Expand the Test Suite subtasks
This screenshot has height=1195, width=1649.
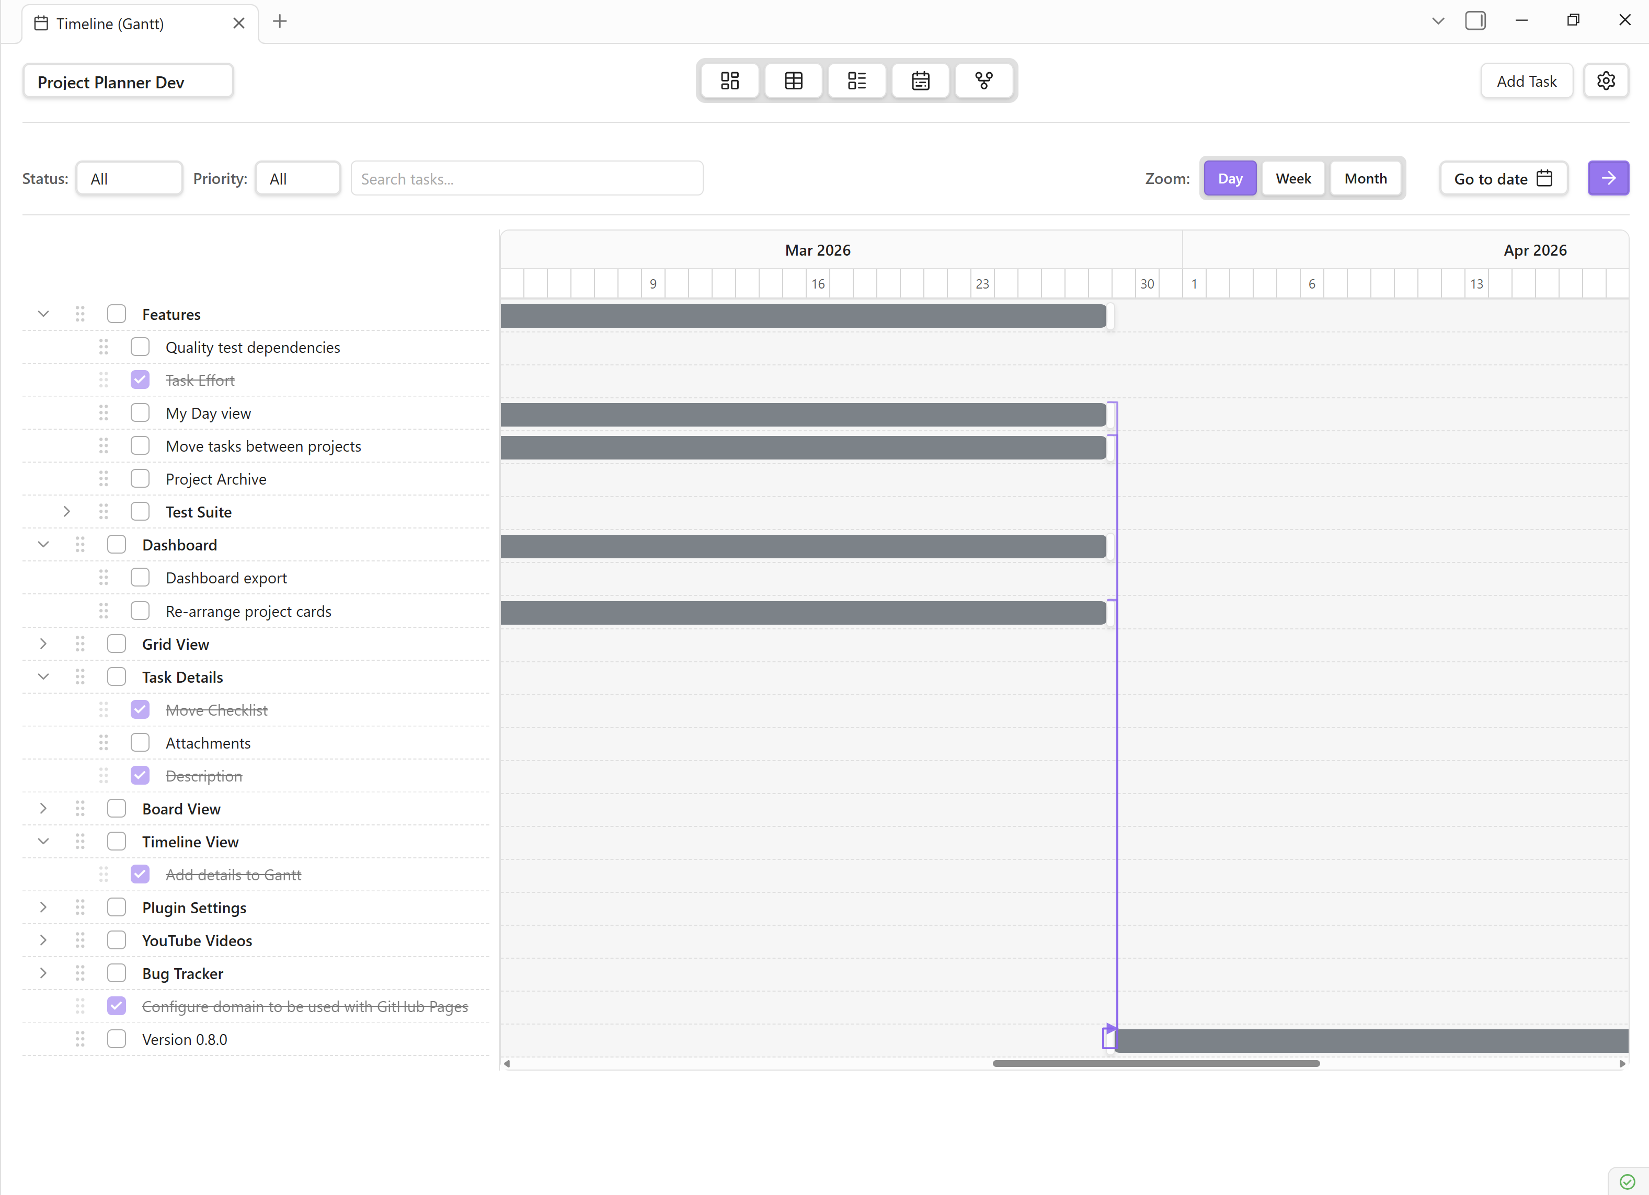point(67,511)
